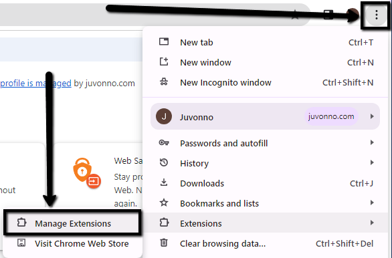The image size is (392, 258).
Task: Expand the Passwords and autofill submenu arrow
Action: pyautogui.click(x=372, y=142)
